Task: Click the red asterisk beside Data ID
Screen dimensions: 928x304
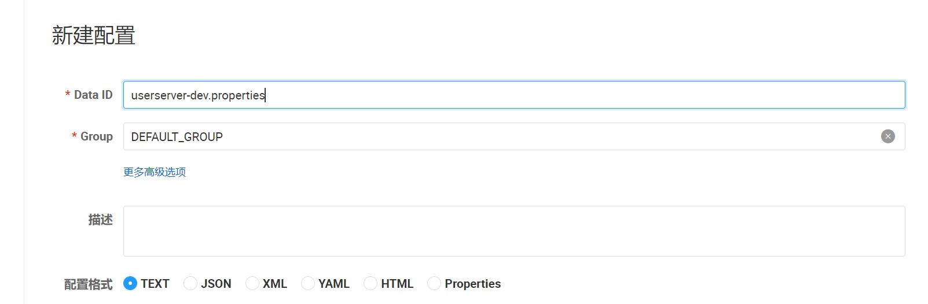Action: click(68, 95)
